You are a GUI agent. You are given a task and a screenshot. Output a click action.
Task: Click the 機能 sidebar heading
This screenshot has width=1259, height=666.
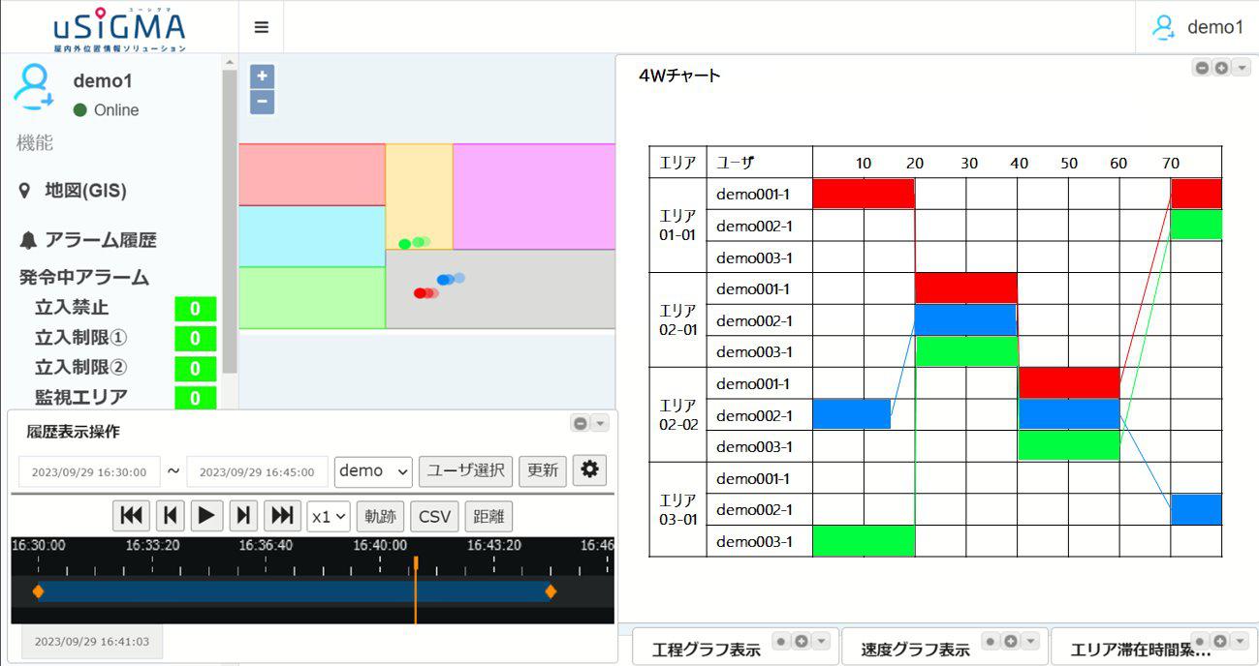pos(35,143)
